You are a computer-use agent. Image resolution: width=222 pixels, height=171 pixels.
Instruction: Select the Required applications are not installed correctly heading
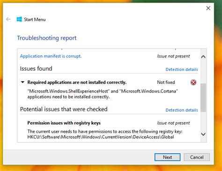[77, 82]
